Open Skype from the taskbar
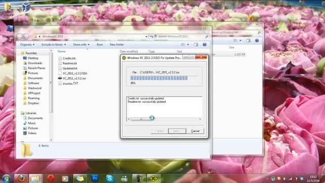Screen dimensions: 325x183 [110, 178]
